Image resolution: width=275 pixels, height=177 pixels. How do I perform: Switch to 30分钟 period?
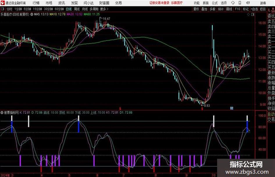pos(48,9)
